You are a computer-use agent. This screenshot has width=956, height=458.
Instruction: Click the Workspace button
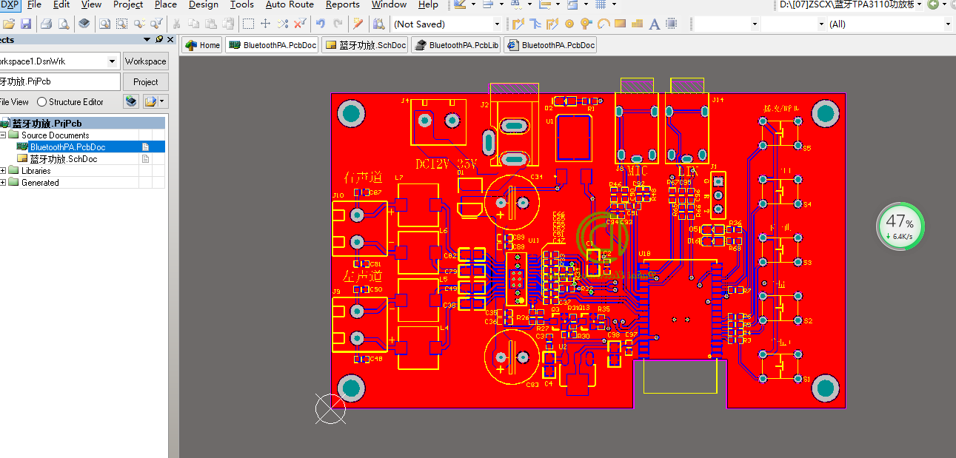(x=145, y=61)
